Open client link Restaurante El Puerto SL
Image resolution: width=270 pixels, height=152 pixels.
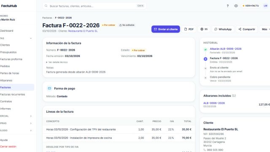tap(83, 31)
